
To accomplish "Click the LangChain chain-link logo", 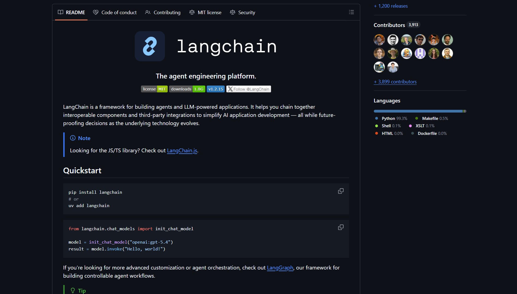I will (x=150, y=46).
